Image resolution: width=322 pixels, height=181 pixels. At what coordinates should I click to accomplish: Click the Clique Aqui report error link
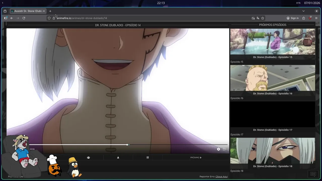221,176
